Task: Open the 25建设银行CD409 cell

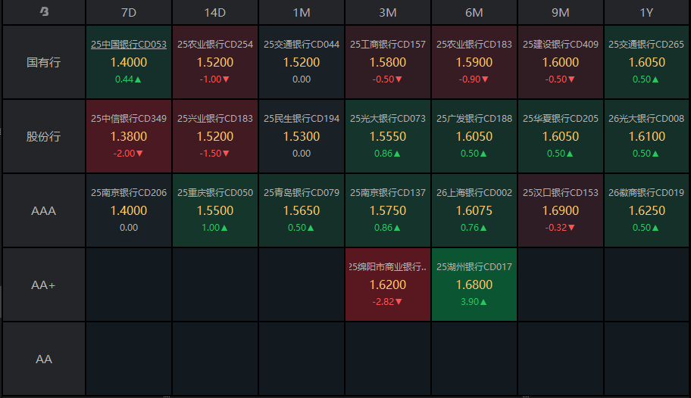Action: [561, 62]
